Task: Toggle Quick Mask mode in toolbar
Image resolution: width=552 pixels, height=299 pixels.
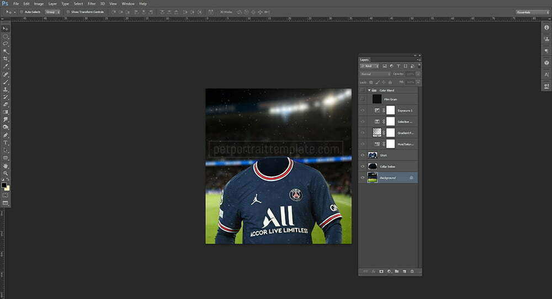Action: [6, 195]
